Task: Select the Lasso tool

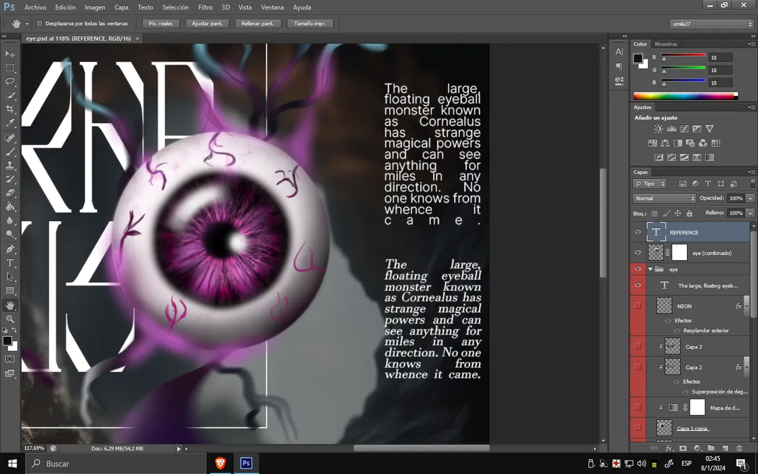Action: pyautogui.click(x=10, y=82)
